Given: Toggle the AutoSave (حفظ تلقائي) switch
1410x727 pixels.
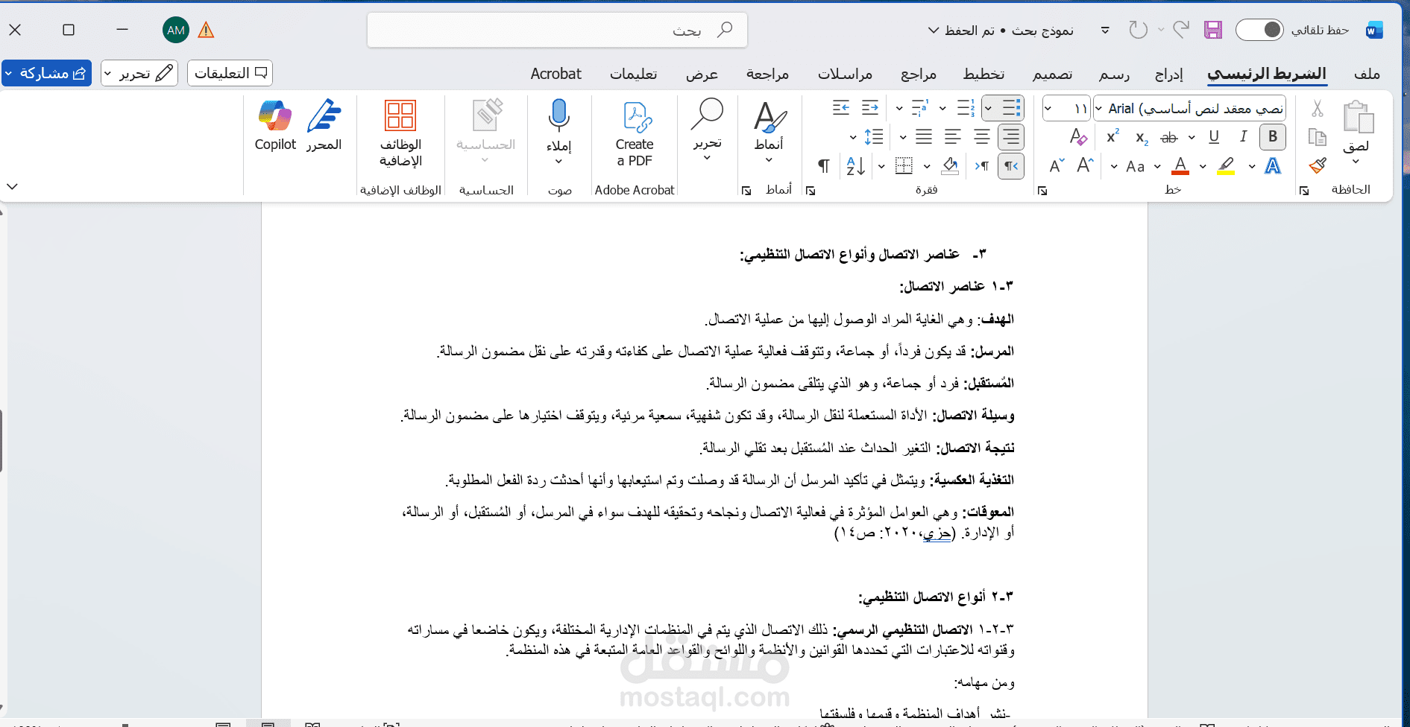Looking at the screenshot, I should coord(1259,30).
